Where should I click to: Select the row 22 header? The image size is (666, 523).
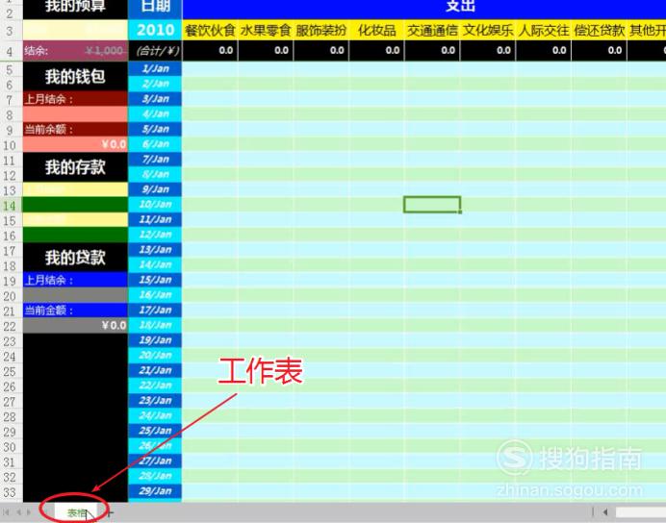[x=11, y=326]
